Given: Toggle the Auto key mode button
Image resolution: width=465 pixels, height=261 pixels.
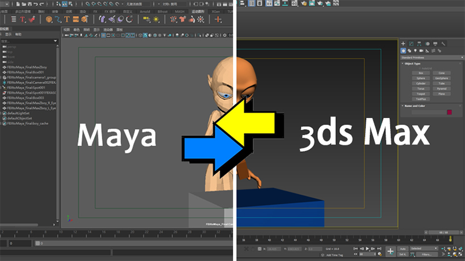Looking at the screenshot, I should (402, 248).
